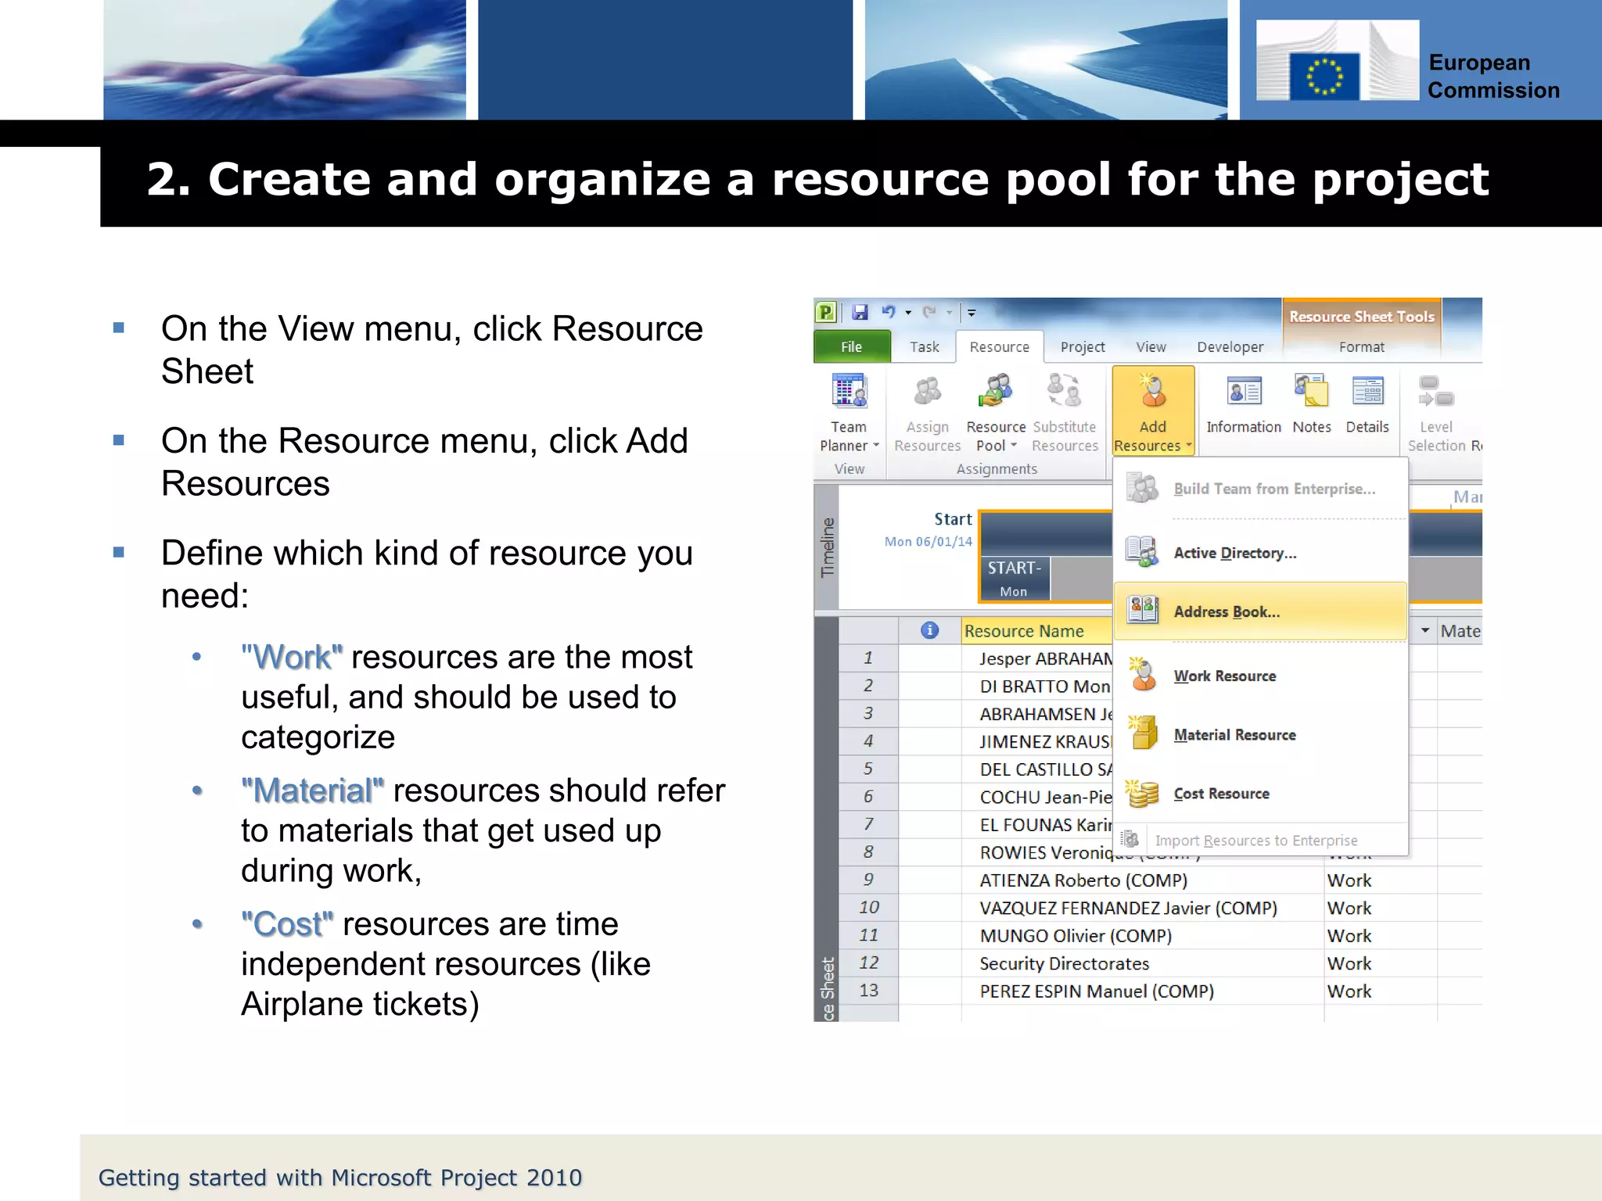Click the START task bar in timeline

(1015, 579)
